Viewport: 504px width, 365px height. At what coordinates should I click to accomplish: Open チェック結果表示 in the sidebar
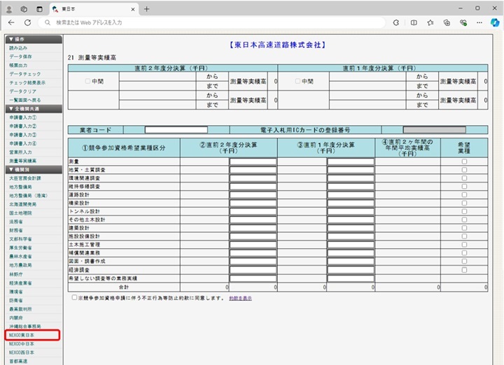click(x=27, y=83)
